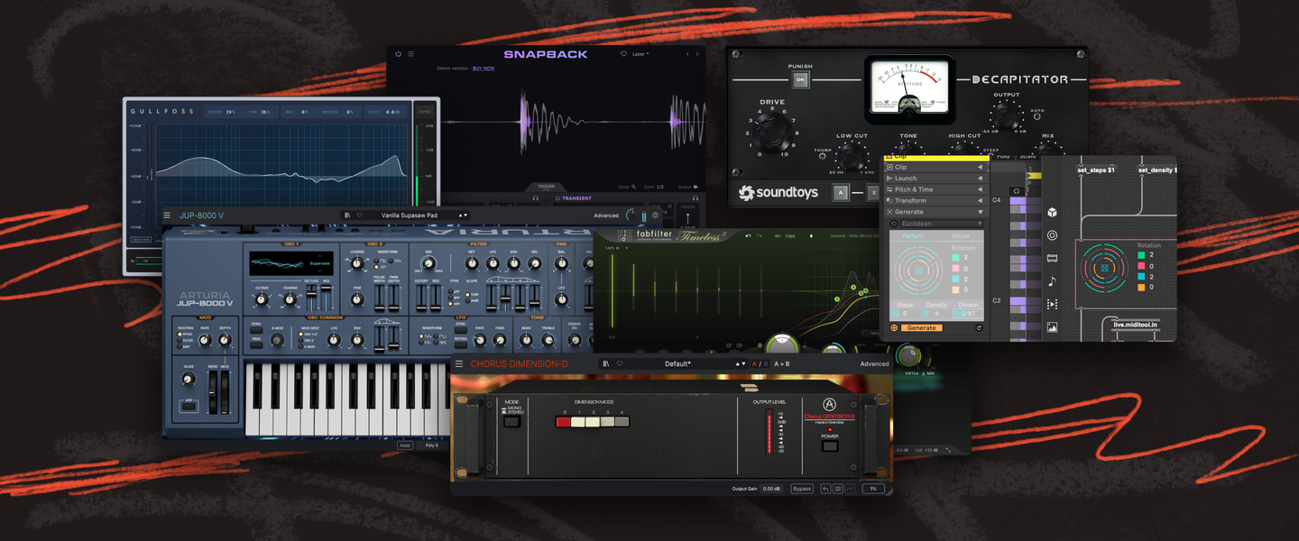1299x541 pixels.
Task: Select the note icon in the MIDI tool sidebar
Action: pos(1051,281)
